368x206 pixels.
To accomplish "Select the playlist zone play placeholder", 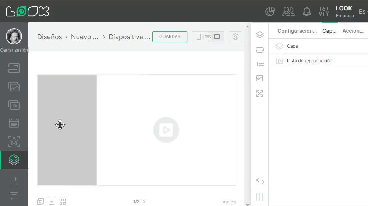I will 166,130.
